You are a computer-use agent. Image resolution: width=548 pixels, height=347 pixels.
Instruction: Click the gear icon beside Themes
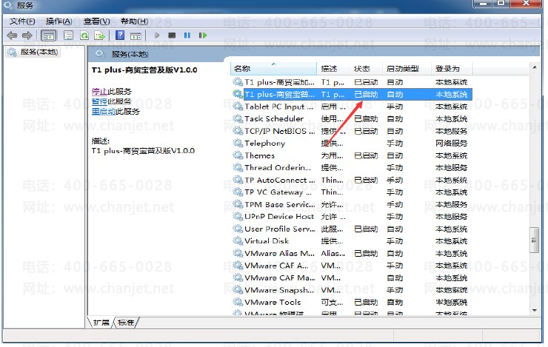click(x=238, y=155)
